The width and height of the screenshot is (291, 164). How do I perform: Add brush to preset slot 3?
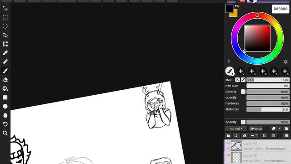[x=252, y=71]
